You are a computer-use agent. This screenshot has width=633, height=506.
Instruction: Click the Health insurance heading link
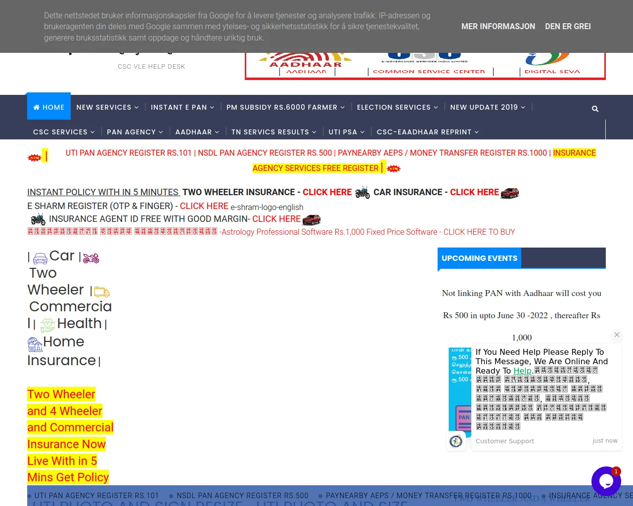(80, 324)
